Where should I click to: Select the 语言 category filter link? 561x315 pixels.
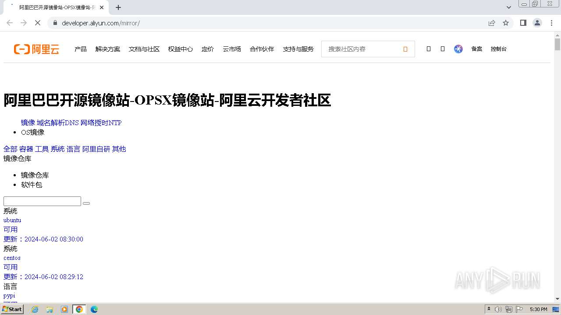click(74, 149)
